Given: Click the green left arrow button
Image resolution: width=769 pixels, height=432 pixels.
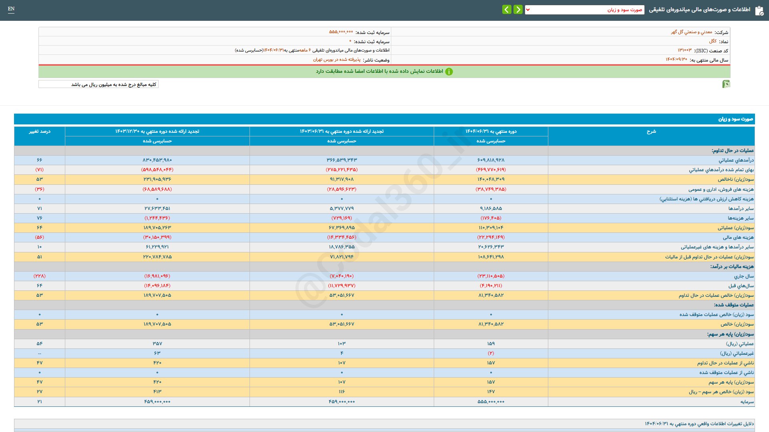Looking at the screenshot, I should coord(507,10).
